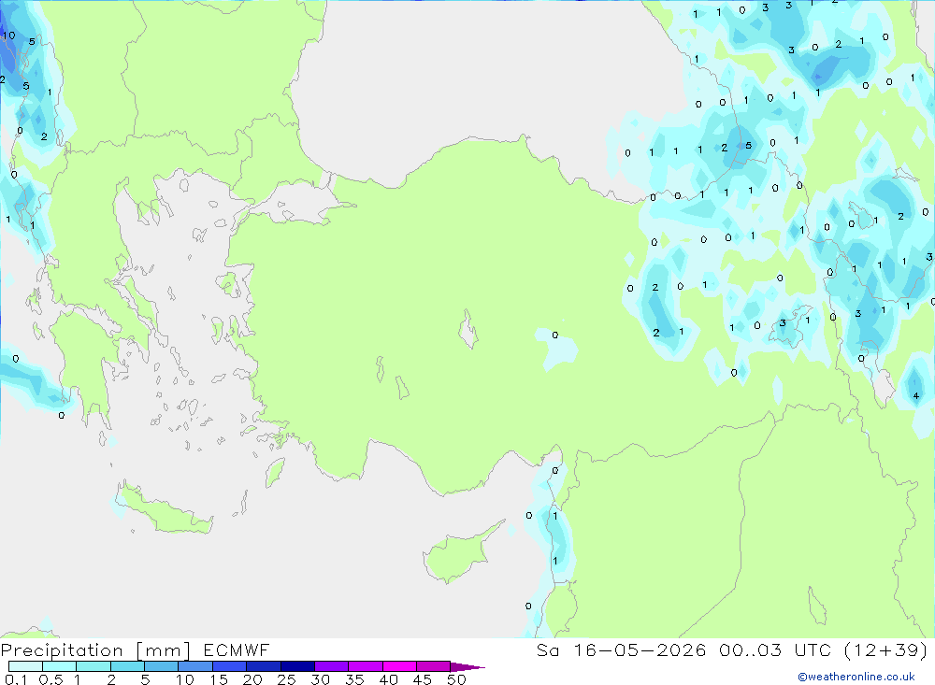This screenshot has width=935, height=685.
Task: Click the '(12+39)' forecast offset text
Action: [886, 649]
